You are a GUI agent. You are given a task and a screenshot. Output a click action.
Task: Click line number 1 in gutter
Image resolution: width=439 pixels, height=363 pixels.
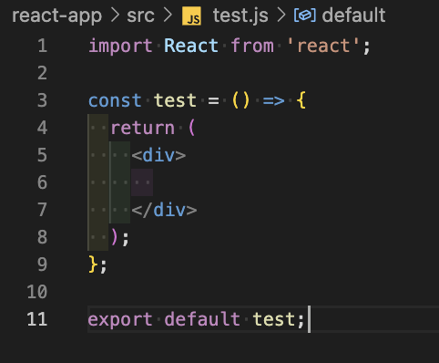coord(42,46)
